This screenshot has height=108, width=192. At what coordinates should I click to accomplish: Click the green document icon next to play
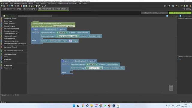click(185, 6)
